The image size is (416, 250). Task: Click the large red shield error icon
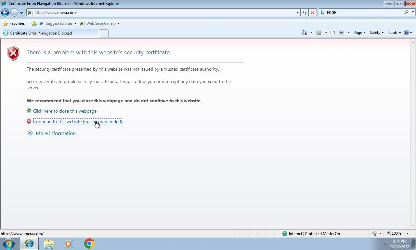13,53
